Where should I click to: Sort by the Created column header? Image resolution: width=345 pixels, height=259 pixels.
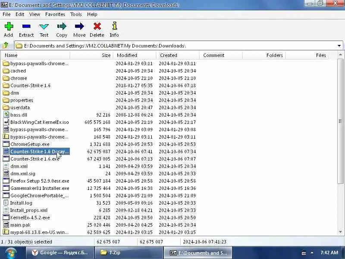coord(178,55)
